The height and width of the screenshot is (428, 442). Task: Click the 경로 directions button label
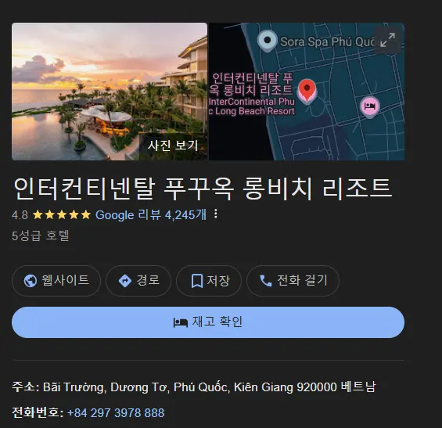pos(148,280)
